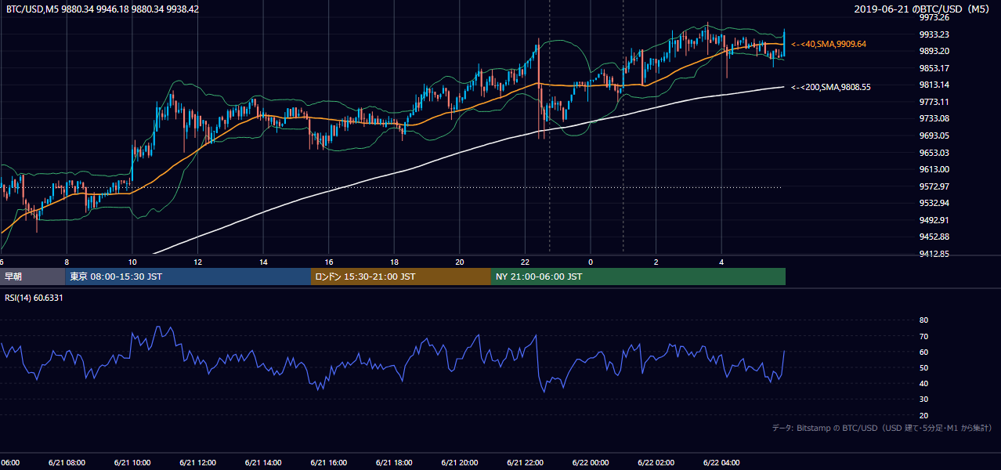Click the 6/22 00:00 bottom date label
1001x470 pixels.
coord(591,462)
